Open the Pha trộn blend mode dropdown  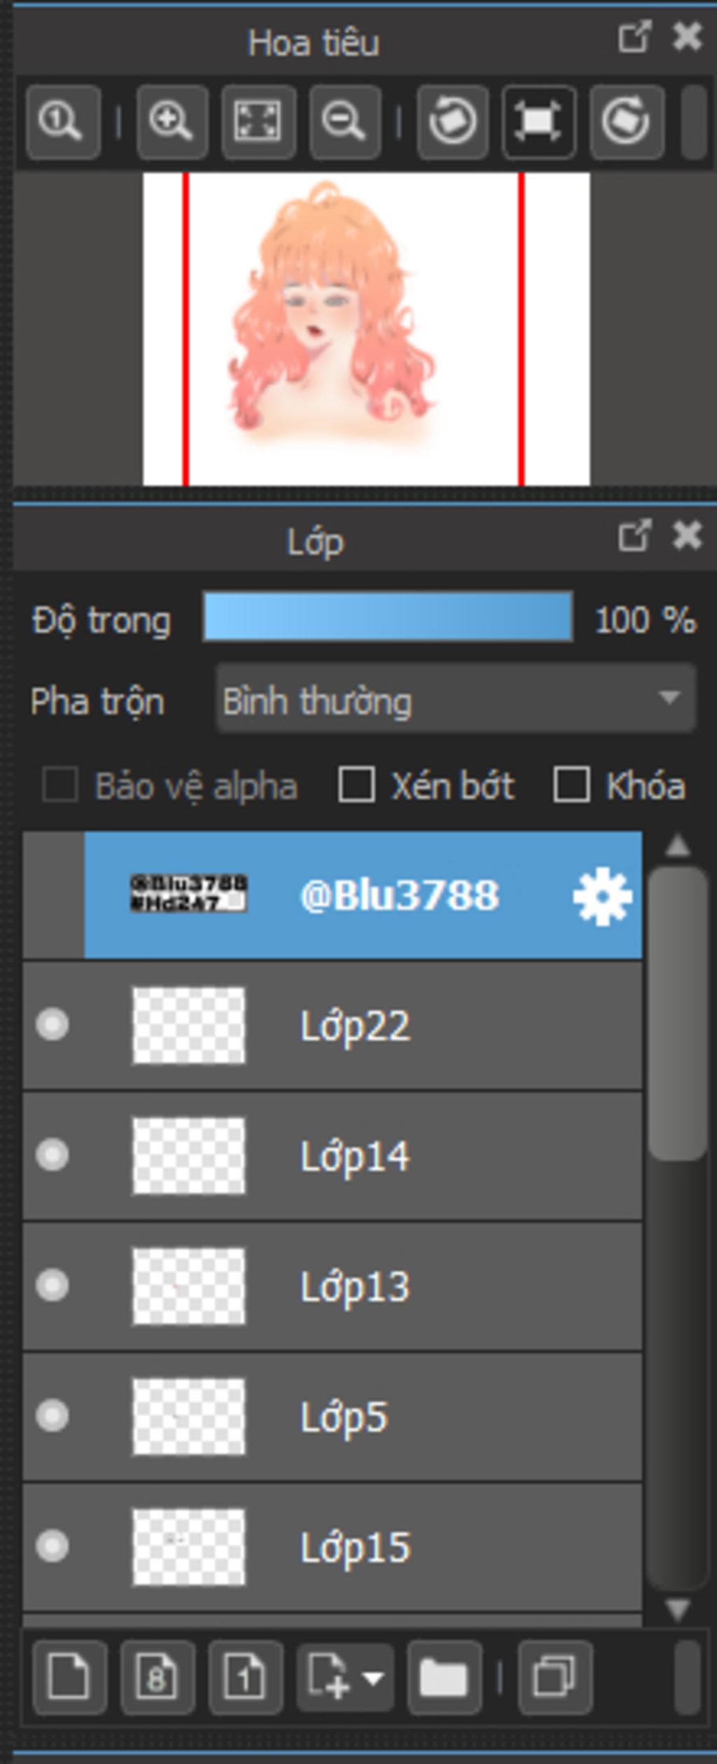(456, 698)
